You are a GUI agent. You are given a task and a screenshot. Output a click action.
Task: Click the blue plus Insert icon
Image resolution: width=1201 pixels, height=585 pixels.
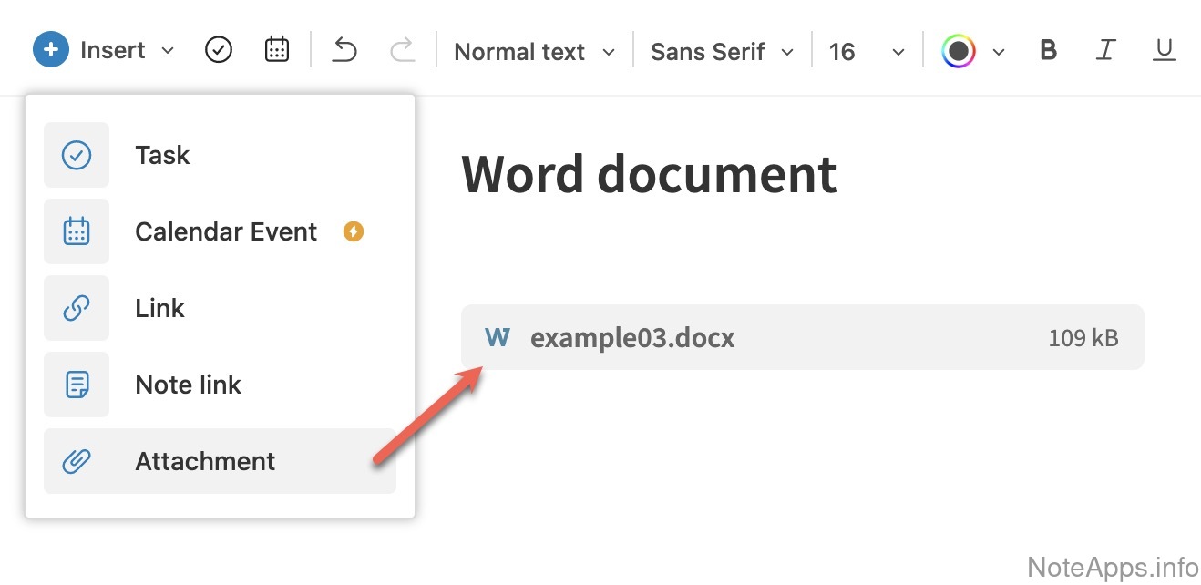(51, 50)
